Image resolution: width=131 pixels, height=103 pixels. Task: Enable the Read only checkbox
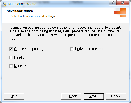pos(11,57)
